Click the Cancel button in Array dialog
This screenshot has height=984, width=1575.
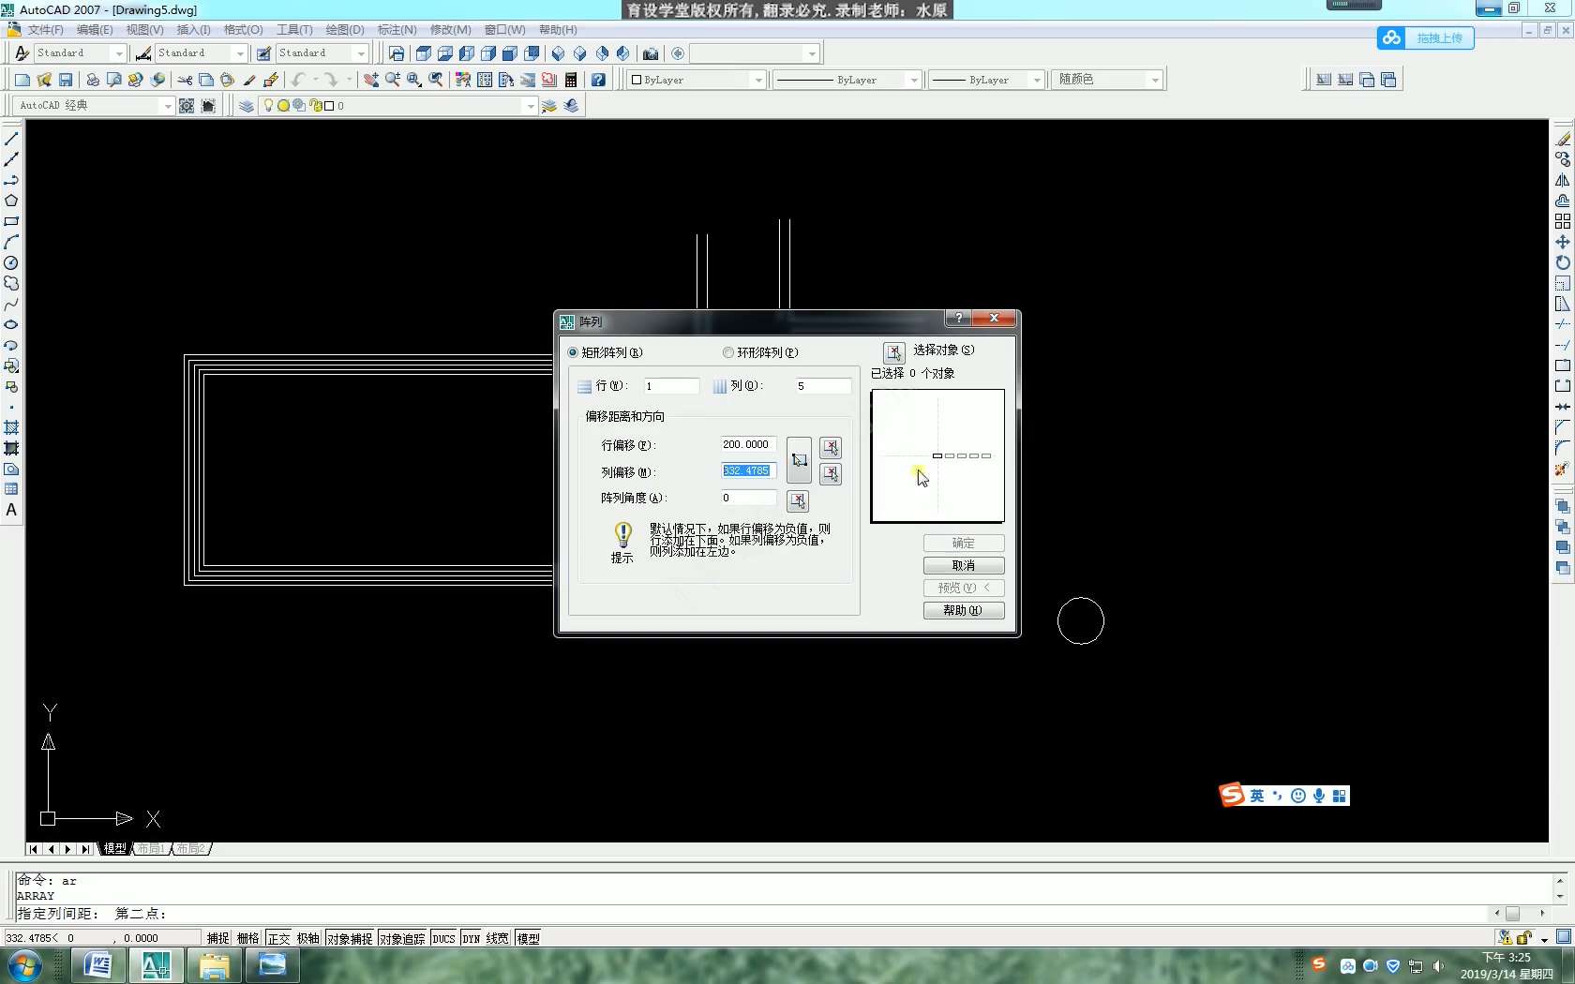click(964, 566)
